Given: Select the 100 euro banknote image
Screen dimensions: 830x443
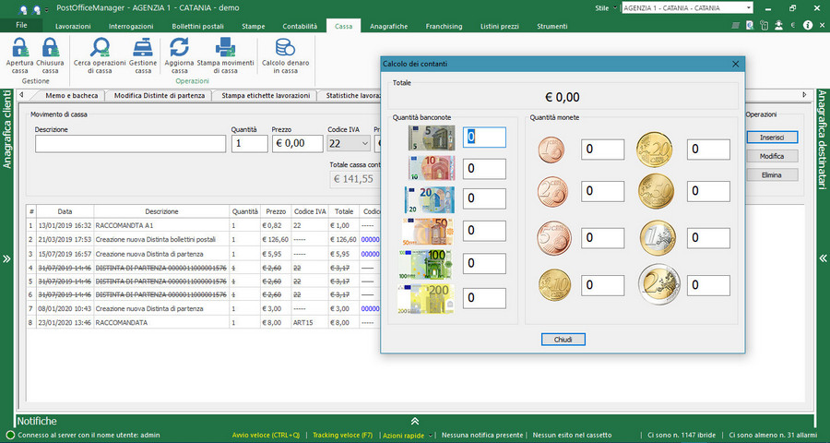Looking at the screenshot, I should (425, 264).
